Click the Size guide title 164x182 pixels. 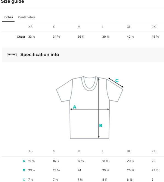click(12, 2)
